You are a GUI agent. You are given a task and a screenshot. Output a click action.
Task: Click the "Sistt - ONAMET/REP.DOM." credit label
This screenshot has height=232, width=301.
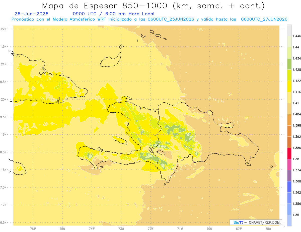click(256, 222)
